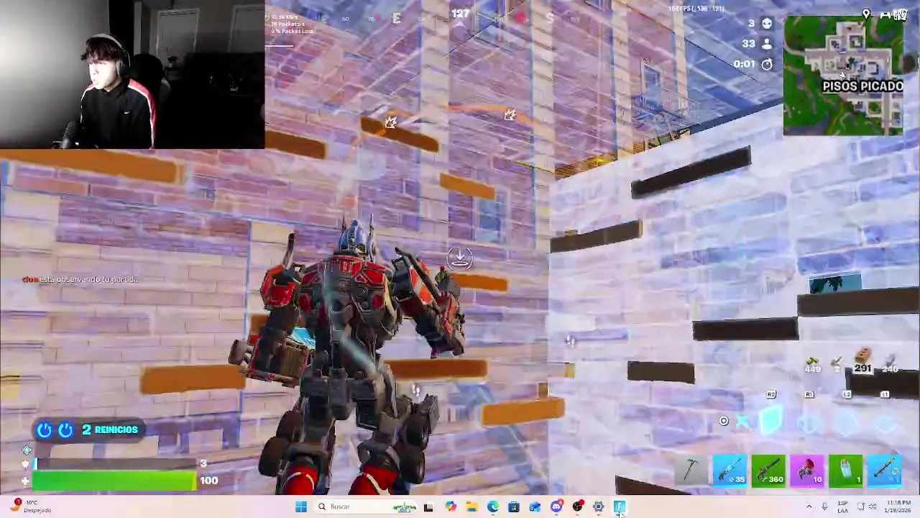
Task: Choose the wall building piece
Action: (x=770, y=419)
